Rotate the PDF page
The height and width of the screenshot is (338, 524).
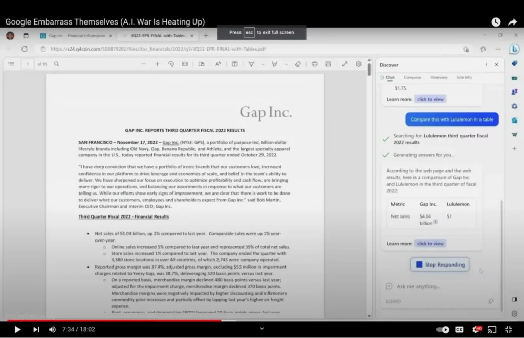pyautogui.click(x=171, y=64)
